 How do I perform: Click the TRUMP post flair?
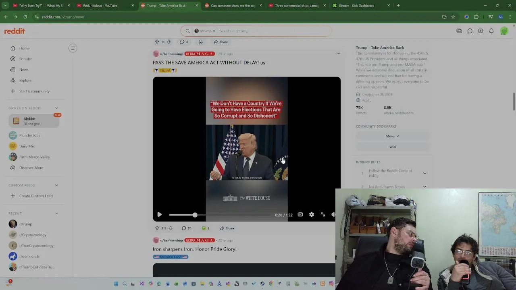(165, 70)
